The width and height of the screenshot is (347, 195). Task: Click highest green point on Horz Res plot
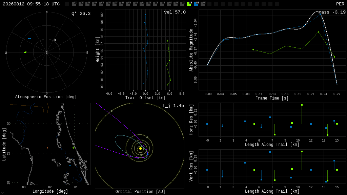coord(302,105)
